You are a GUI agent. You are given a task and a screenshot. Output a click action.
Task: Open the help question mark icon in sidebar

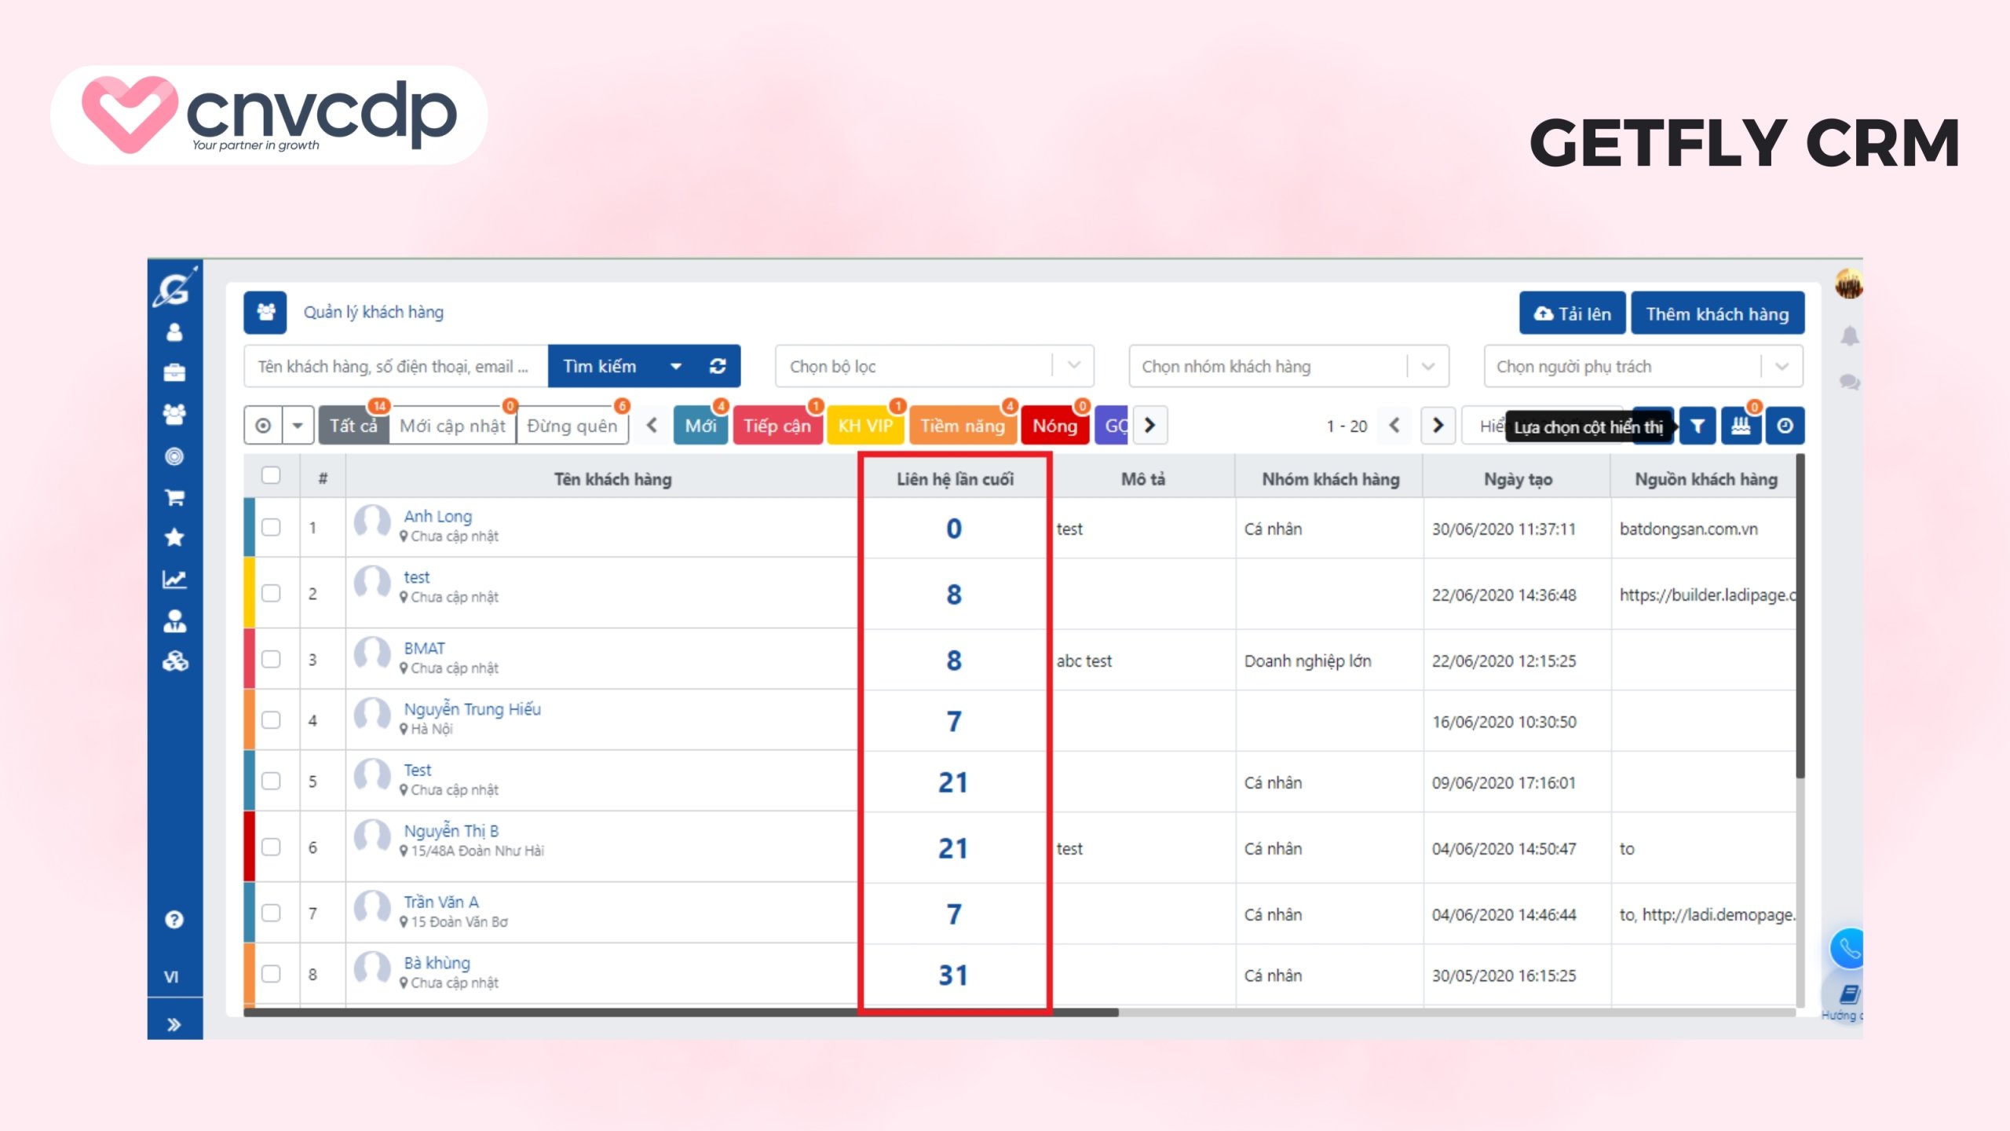point(174,919)
